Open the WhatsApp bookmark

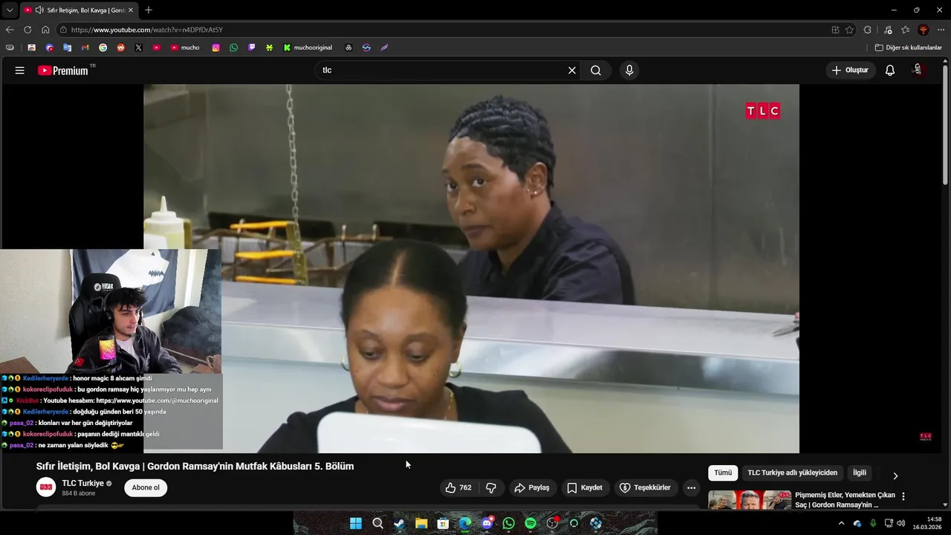pyautogui.click(x=234, y=48)
